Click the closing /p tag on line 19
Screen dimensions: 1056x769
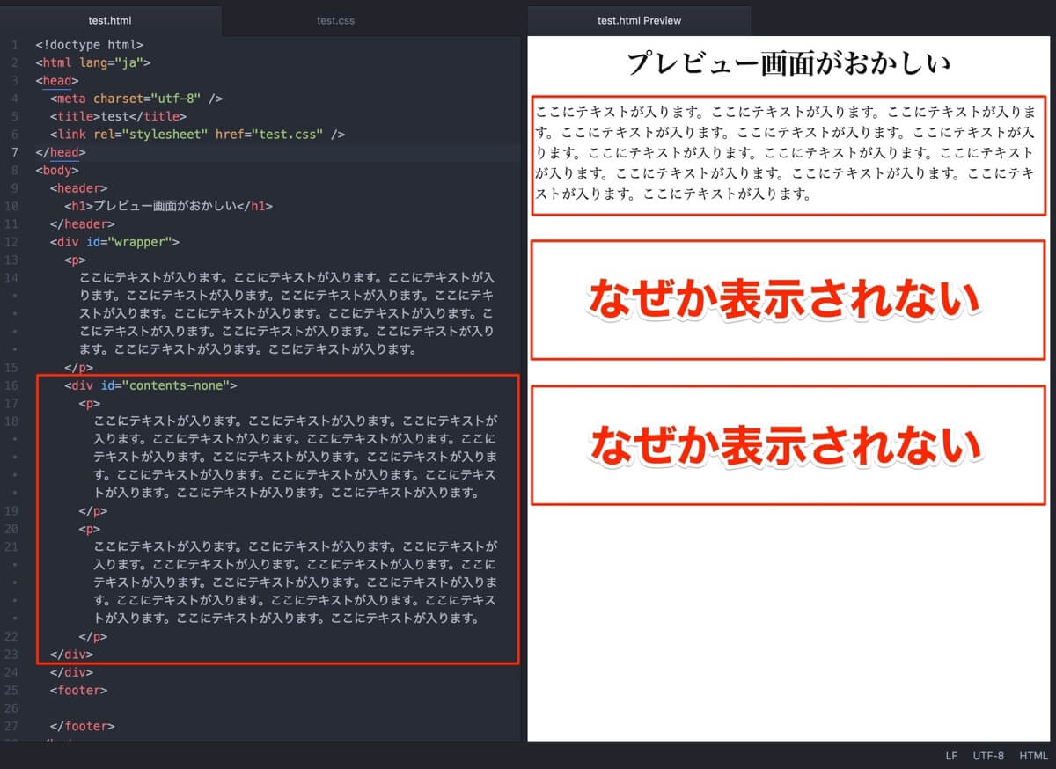pos(93,511)
